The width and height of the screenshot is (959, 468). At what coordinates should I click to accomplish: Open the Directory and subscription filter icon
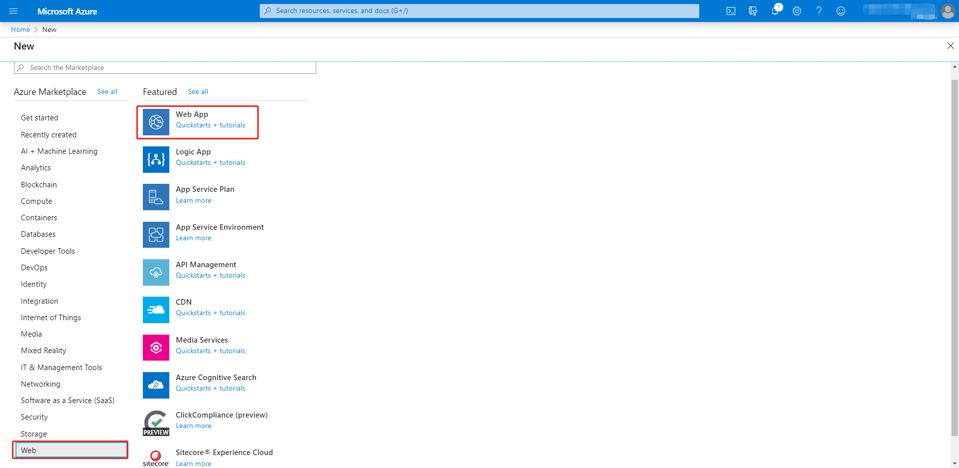coord(753,11)
